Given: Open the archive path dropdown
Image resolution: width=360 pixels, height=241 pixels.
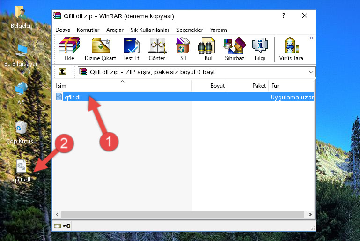Looking at the screenshot, I should coord(311,72).
